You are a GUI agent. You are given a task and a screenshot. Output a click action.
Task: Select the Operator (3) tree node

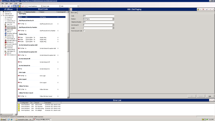[8, 14]
